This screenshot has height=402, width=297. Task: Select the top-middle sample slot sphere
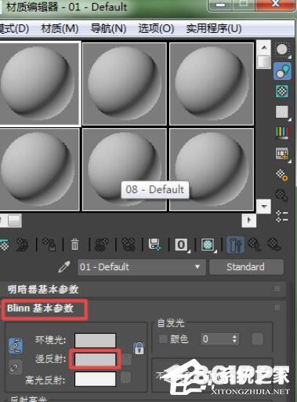click(125, 84)
